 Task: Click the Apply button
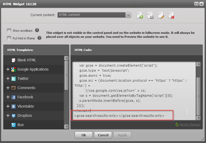(122, 135)
